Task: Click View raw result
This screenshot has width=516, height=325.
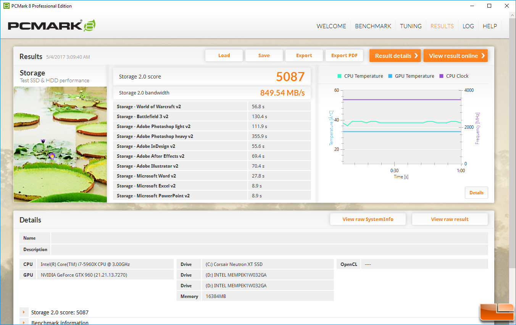Action: (x=450, y=219)
